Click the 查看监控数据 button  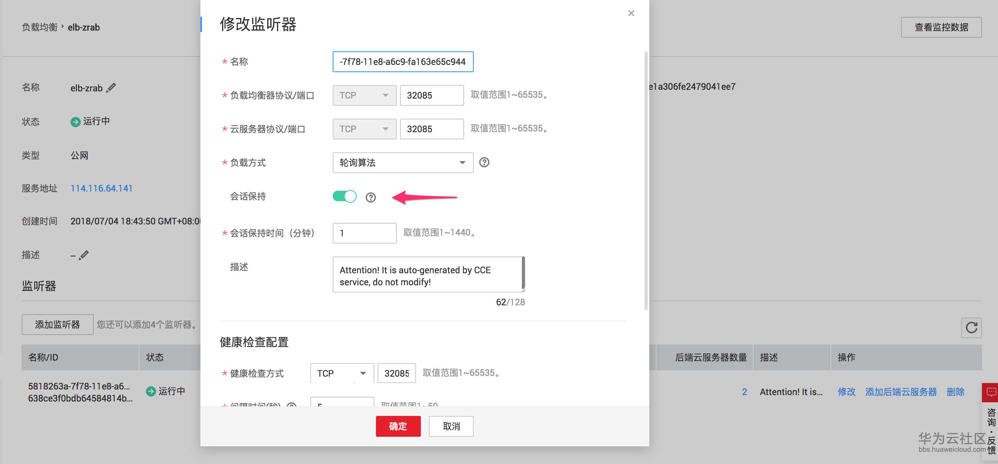click(941, 27)
